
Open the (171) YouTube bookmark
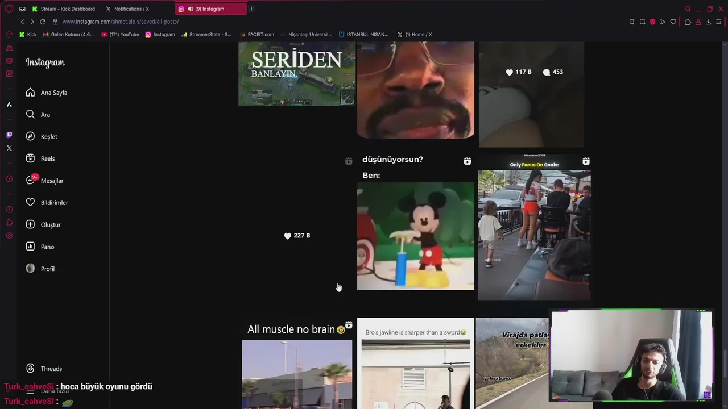click(x=121, y=35)
